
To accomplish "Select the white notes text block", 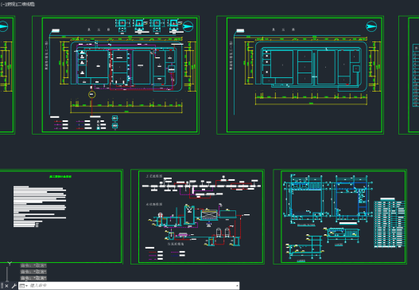I will click(x=40, y=206).
